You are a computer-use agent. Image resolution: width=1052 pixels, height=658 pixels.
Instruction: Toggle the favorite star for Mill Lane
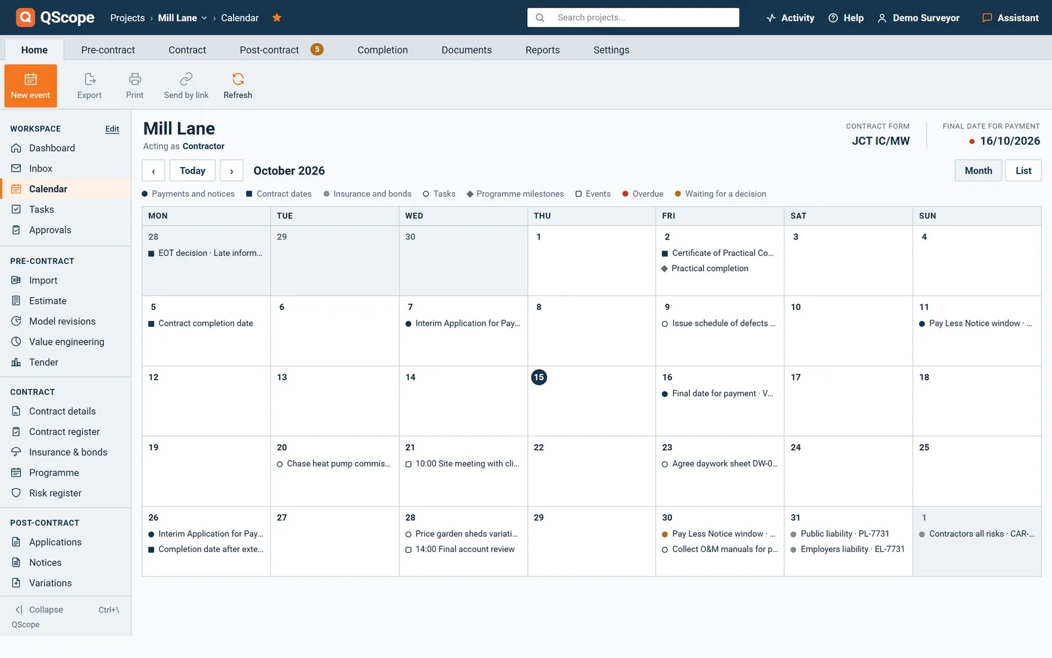point(277,18)
